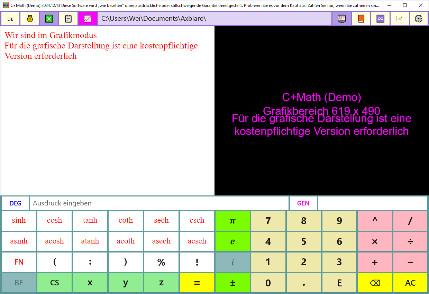Insert closing parenthesis key
The width and height of the screenshot is (429, 294).
[x=126, y=262]
